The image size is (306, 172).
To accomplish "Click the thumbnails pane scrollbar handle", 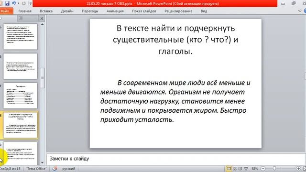I will pyautogui.click(x=42, y=78).
